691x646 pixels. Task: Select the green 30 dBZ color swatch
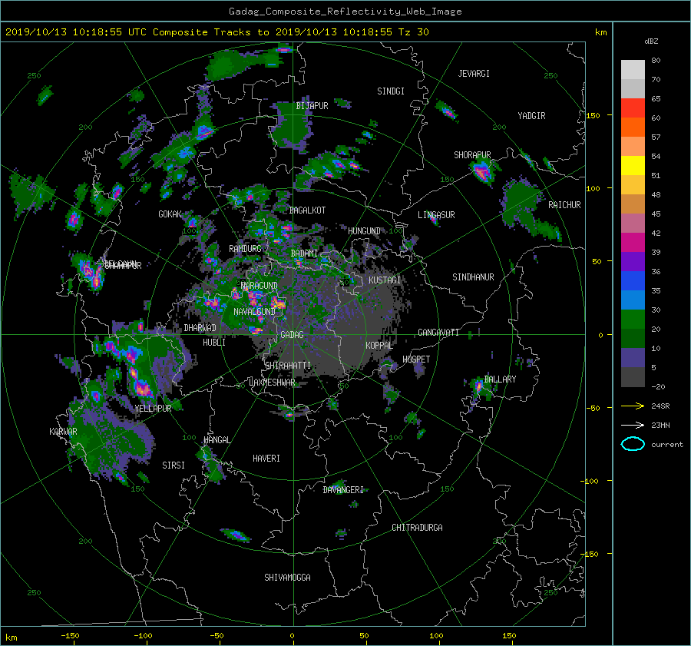pos(633,319)
